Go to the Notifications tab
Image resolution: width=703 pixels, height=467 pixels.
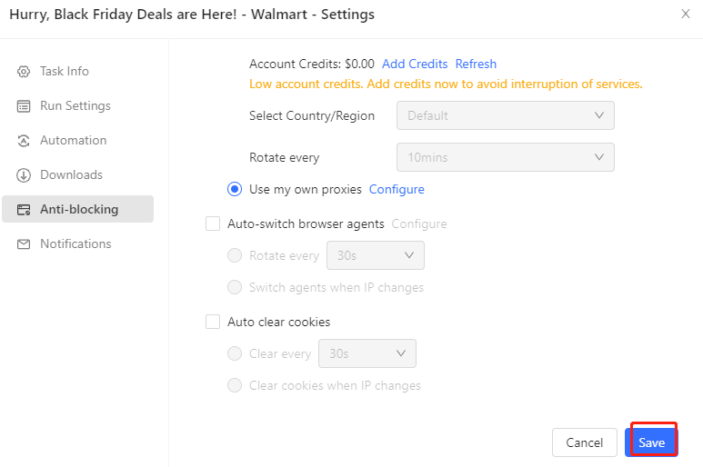click(75, 244)
